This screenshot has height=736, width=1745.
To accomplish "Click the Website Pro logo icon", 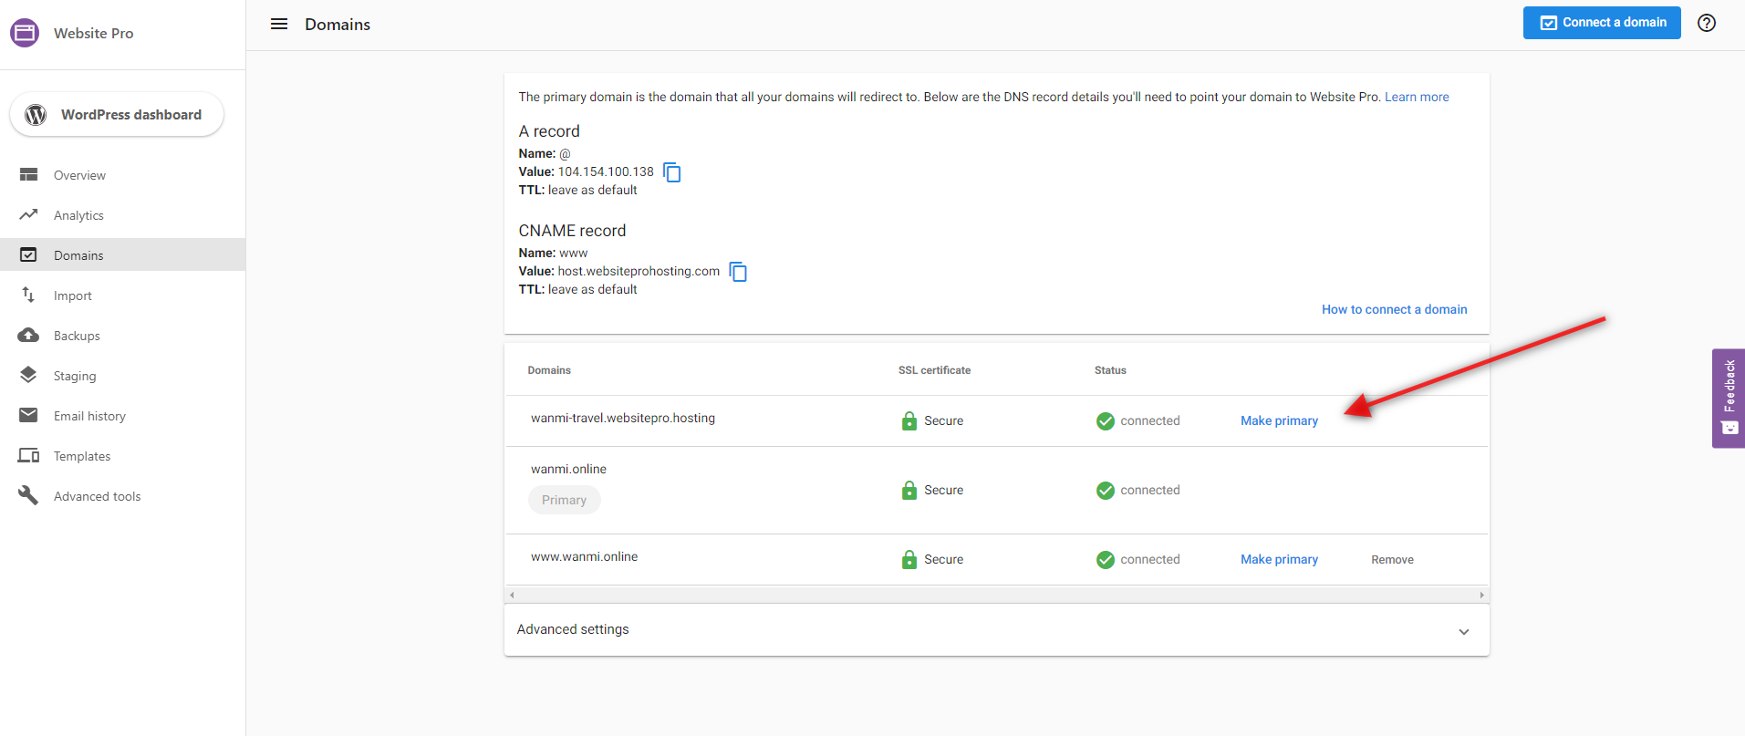I will click(25, 33).
